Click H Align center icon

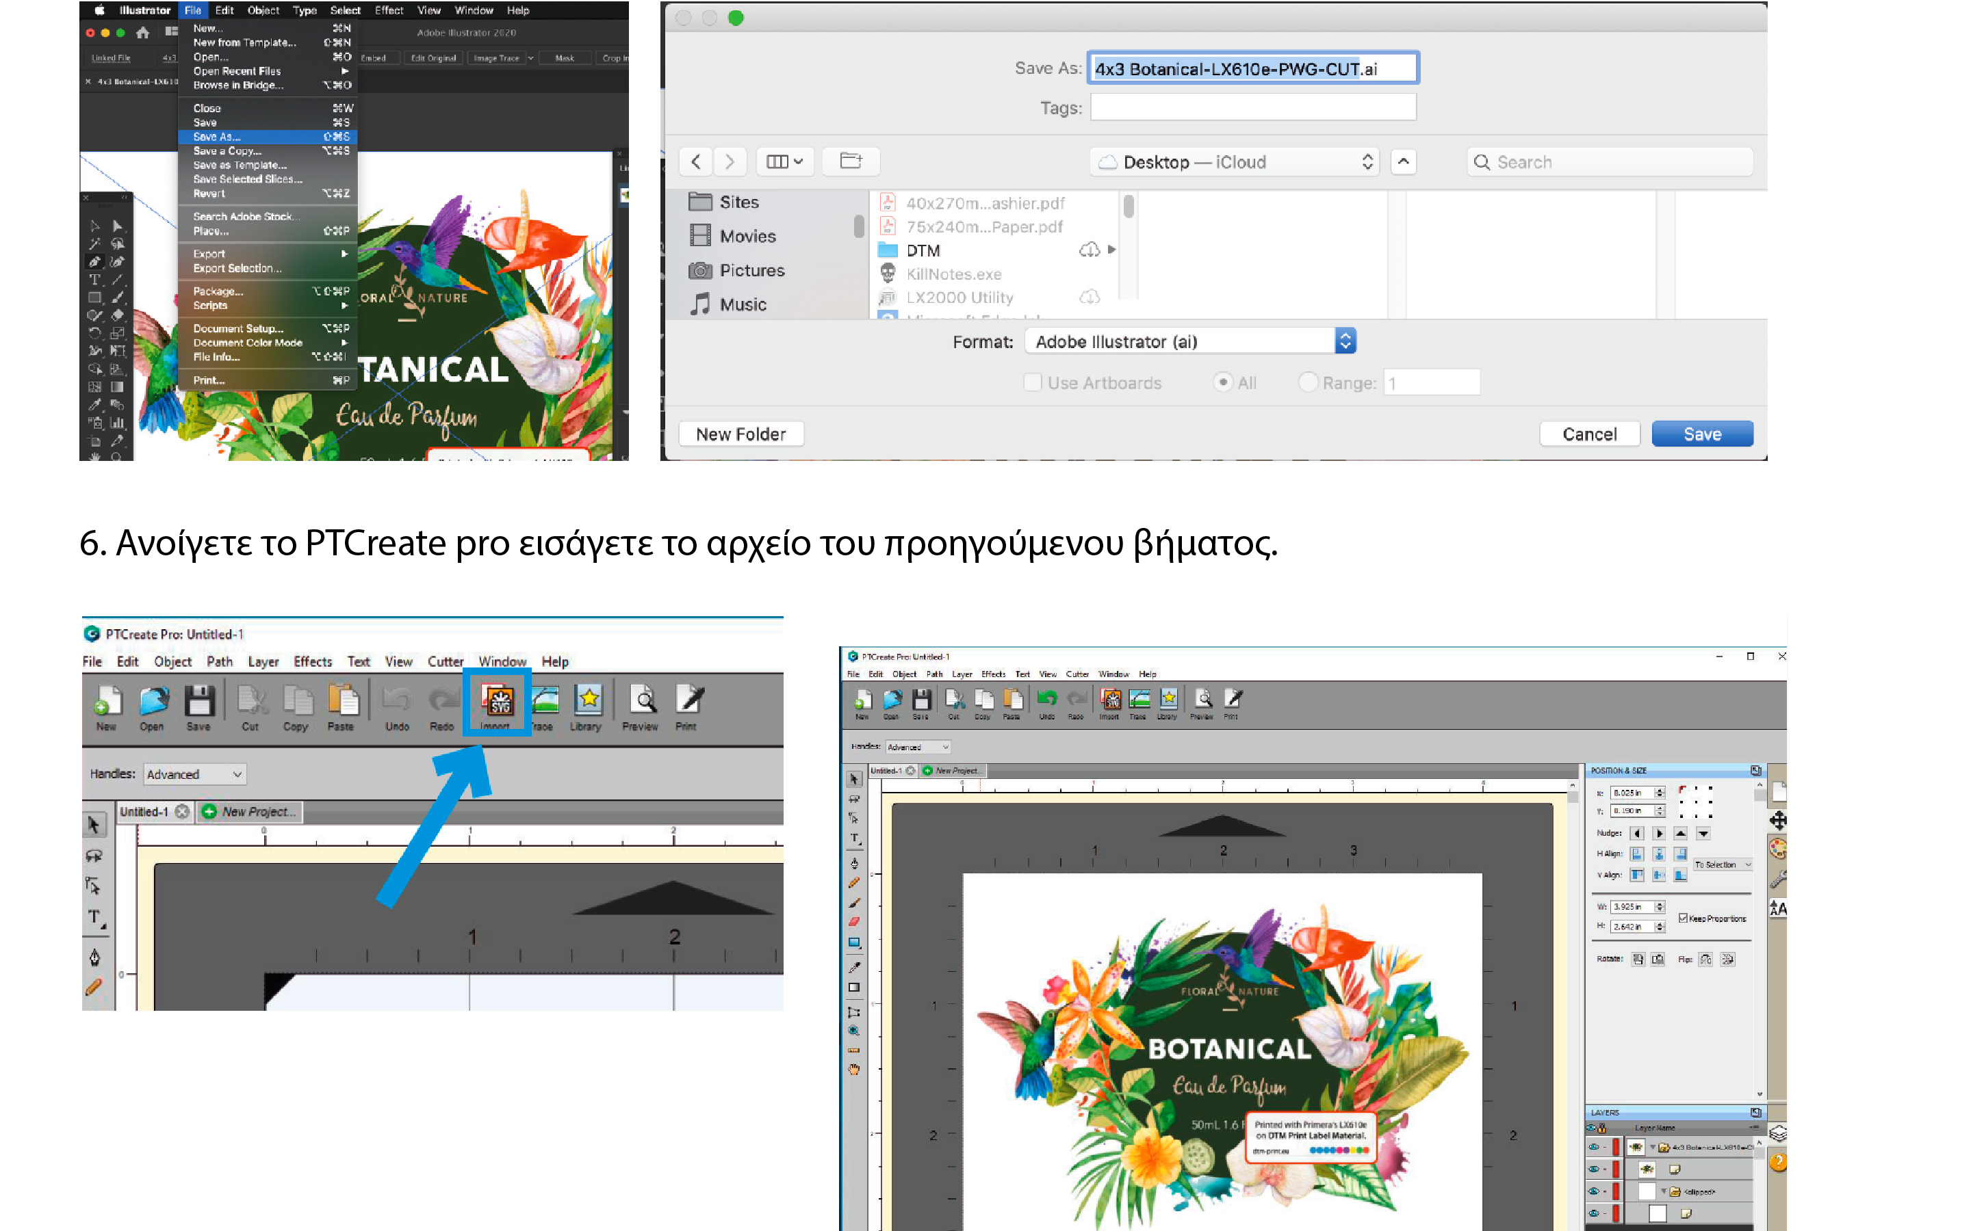[x=1658, y=854]
